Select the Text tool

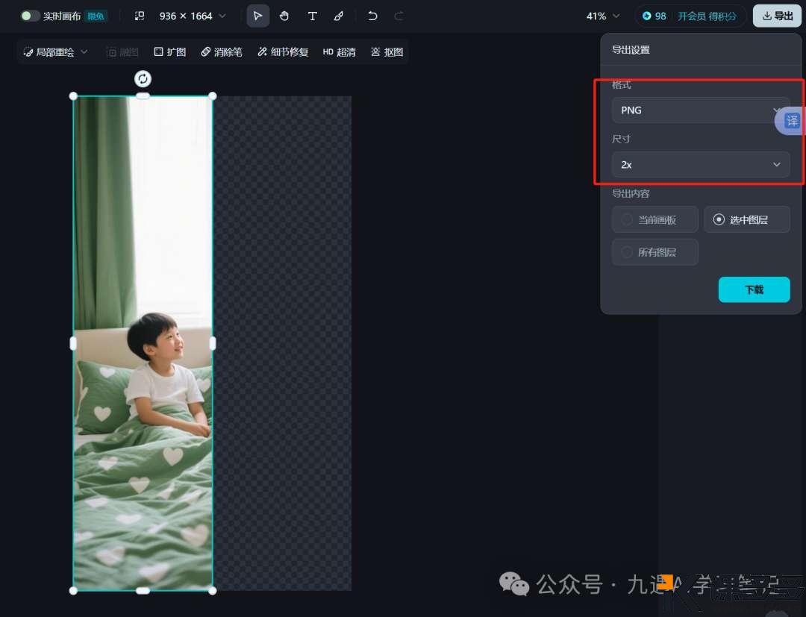pyautogui.click(x=312, y=16)
